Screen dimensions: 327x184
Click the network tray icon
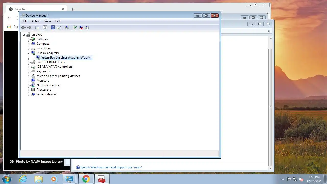pos(295,179)
